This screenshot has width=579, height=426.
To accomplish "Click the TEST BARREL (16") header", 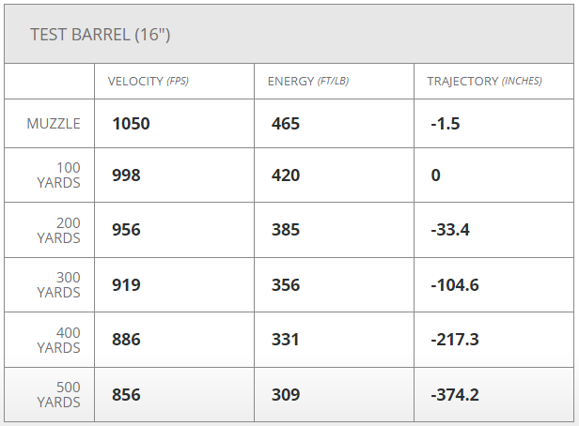I will pyautogui.click(x=100, y=35).
